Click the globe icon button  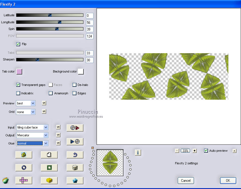[24, 155]
